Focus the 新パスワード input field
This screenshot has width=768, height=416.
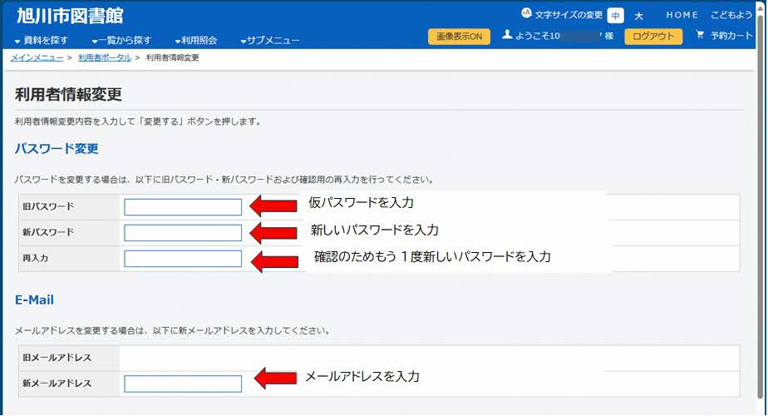[183, 233]
